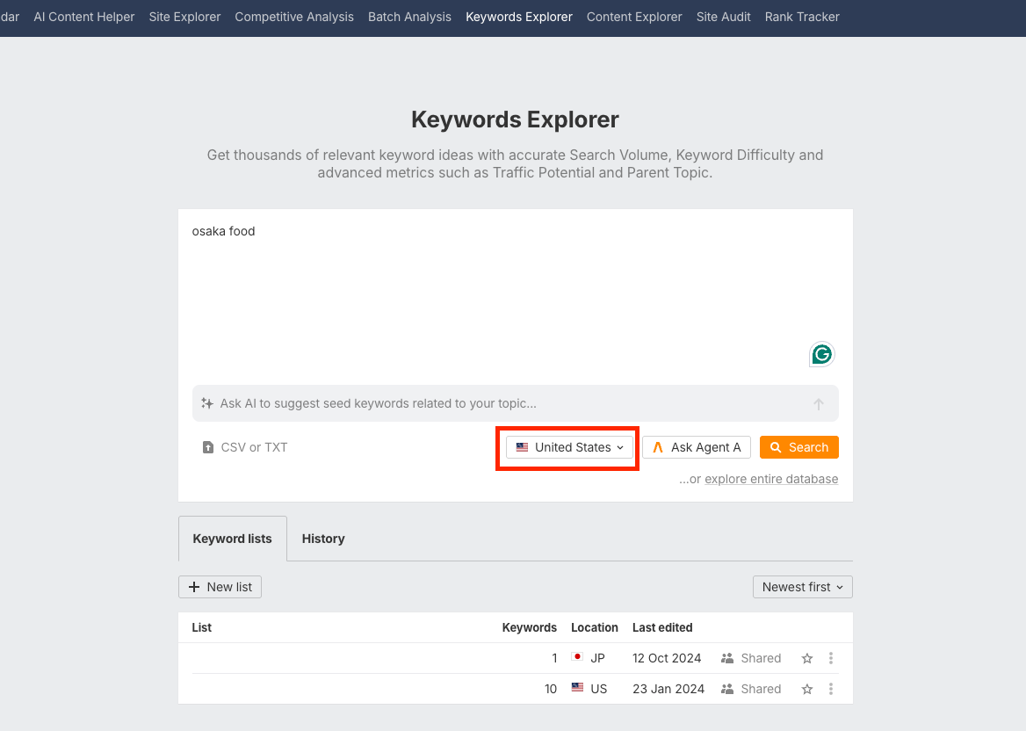The width and height of the screenshot is (1026, 731).
Task: Switch to the History tab
Action: pyautogui.click(x=323, y=539)
